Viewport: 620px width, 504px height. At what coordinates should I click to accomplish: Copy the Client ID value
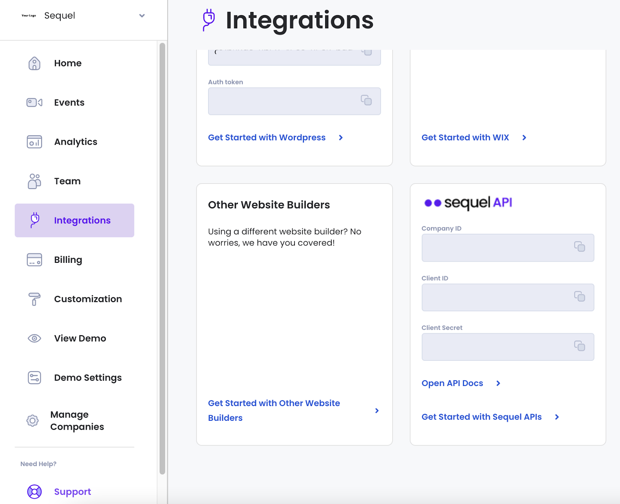coord(580,297)
